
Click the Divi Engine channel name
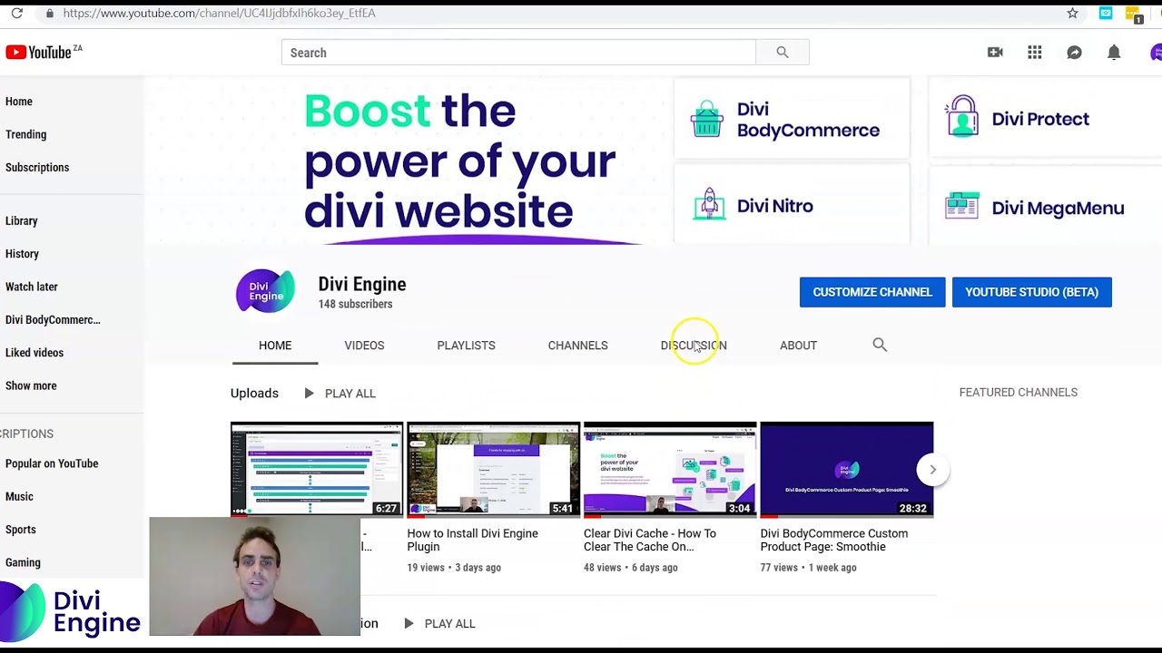[362, 284]
